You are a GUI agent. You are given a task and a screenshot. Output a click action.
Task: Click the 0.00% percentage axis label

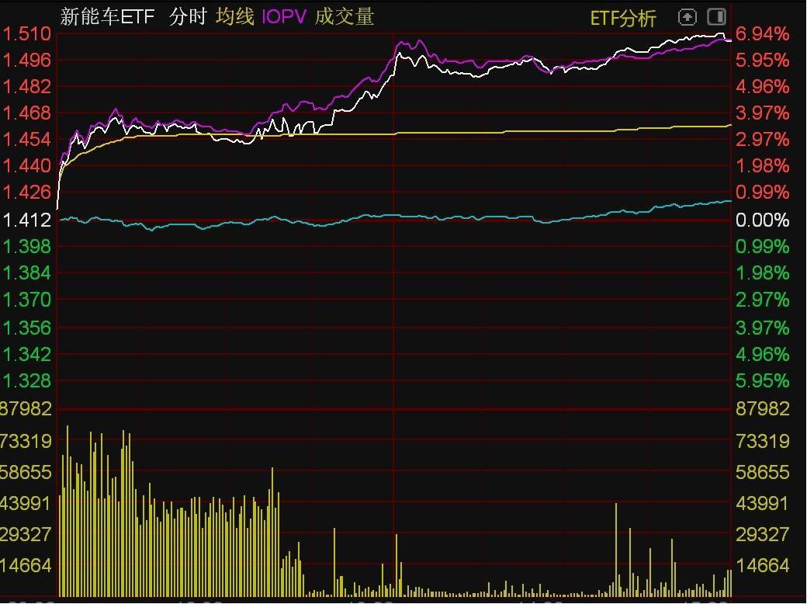[x=763, y=220]
